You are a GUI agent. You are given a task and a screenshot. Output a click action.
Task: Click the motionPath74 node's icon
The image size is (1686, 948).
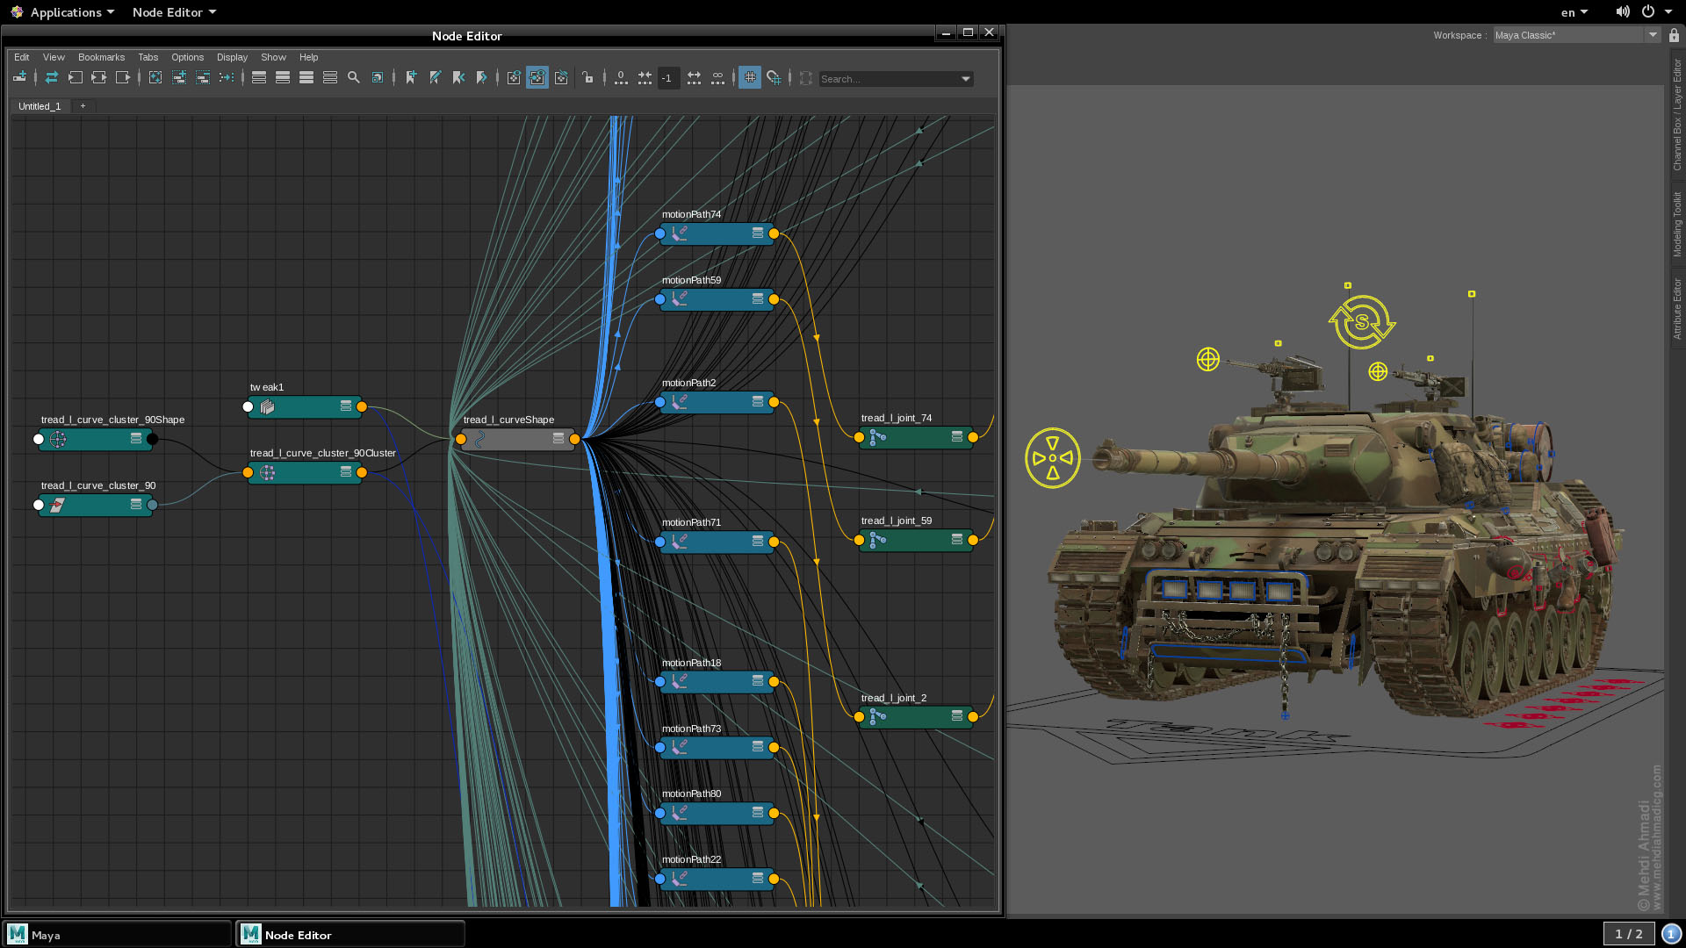click(680, 233)
